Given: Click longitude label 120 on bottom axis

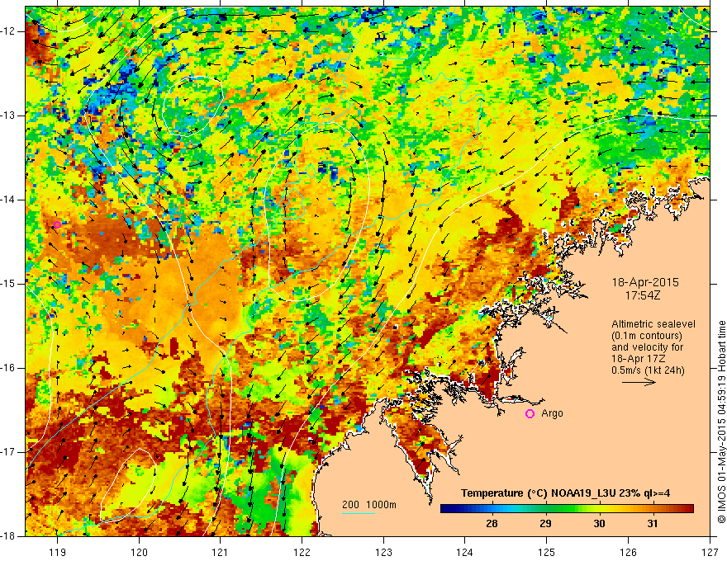Looking at the screenshot, I should (139, 552).
